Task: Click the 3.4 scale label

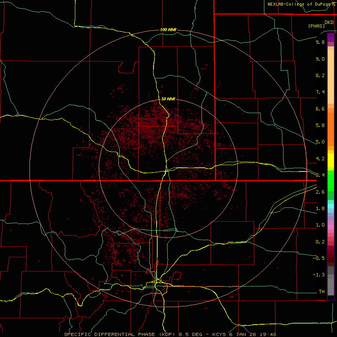Action: pyautogui.click(x=320, y=175)
